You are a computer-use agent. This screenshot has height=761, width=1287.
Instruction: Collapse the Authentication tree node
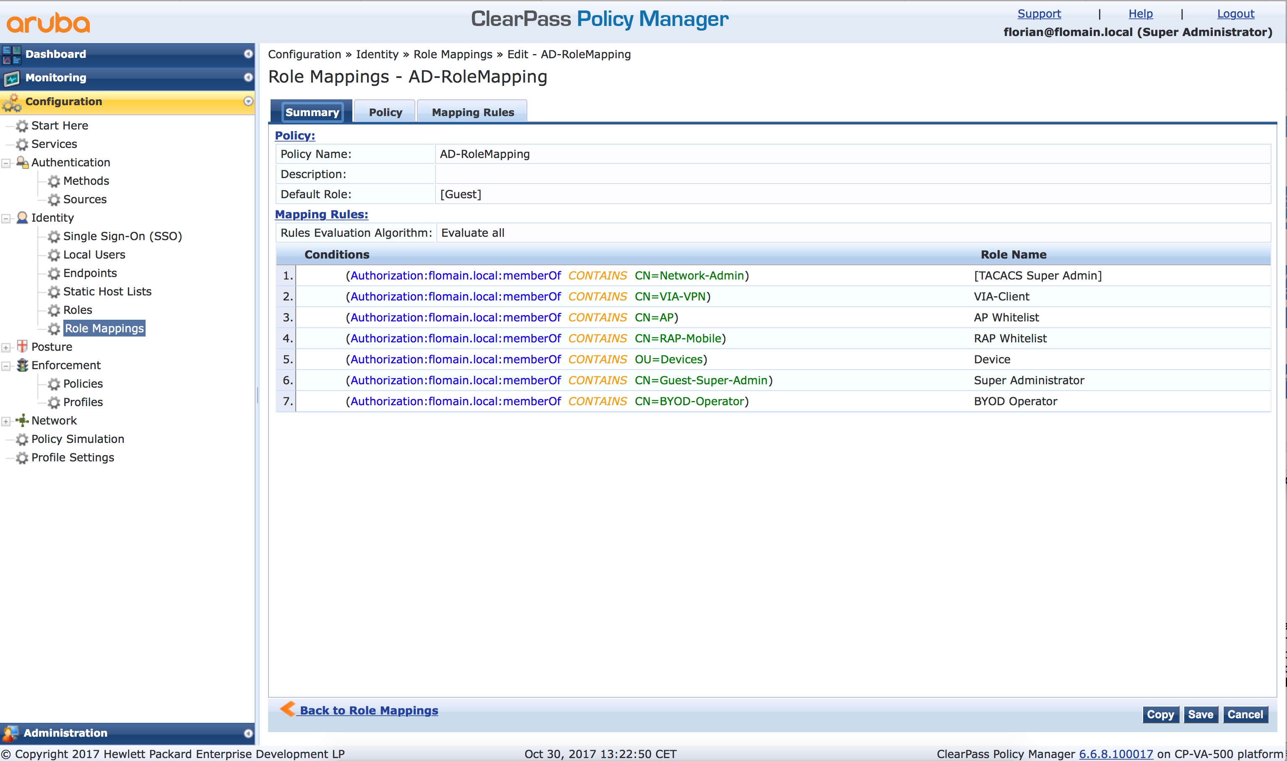coord(6,163)
